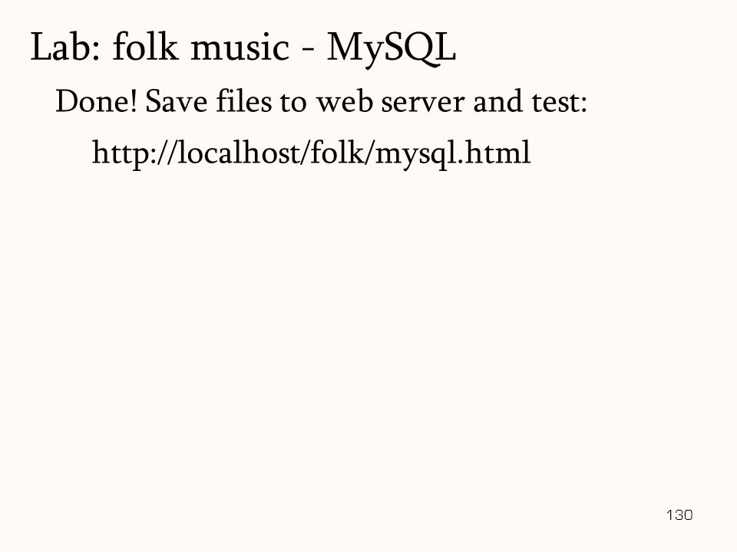Viewport: 737px width, 552px height.
Task: Click the word 'music' in the title
Action: click(x=240, y=48)
